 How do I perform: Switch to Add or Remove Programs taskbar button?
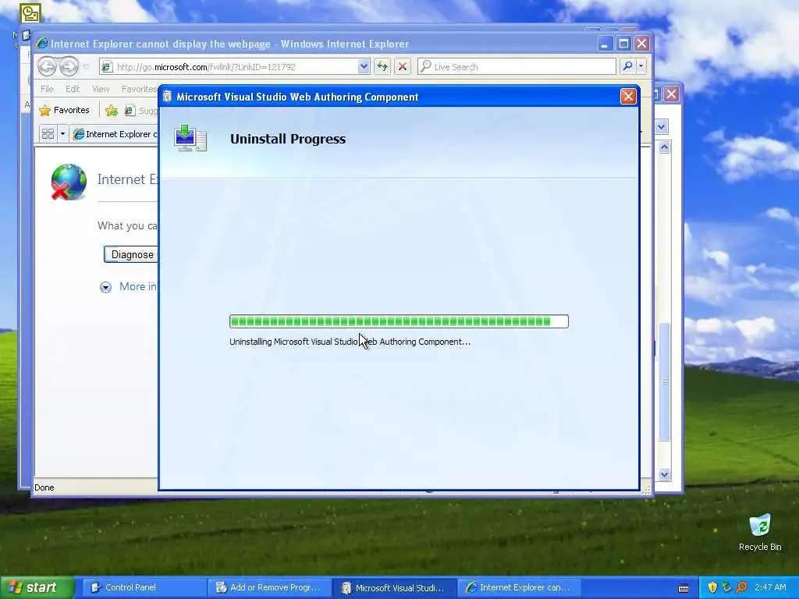pyautogui.click(x=268, y=588)
